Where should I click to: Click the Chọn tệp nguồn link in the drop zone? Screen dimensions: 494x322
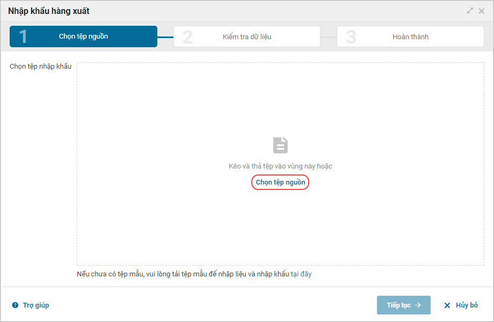tap(280, 182)
